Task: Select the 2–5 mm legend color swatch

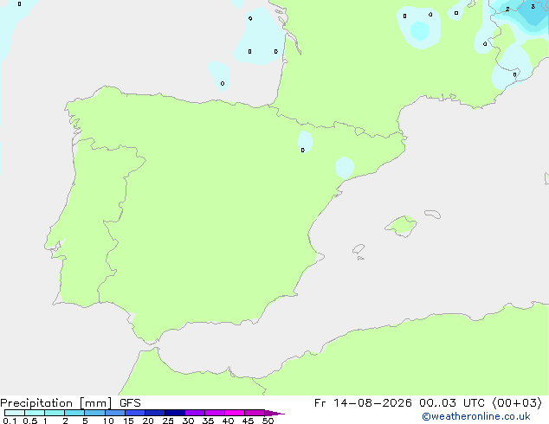Action: [x=74, y=413]
